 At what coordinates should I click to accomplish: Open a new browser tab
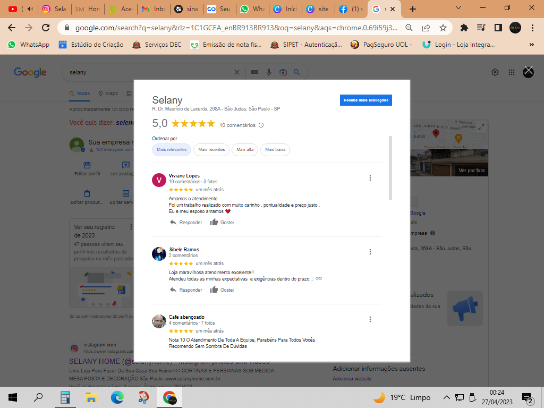[412, 9]
